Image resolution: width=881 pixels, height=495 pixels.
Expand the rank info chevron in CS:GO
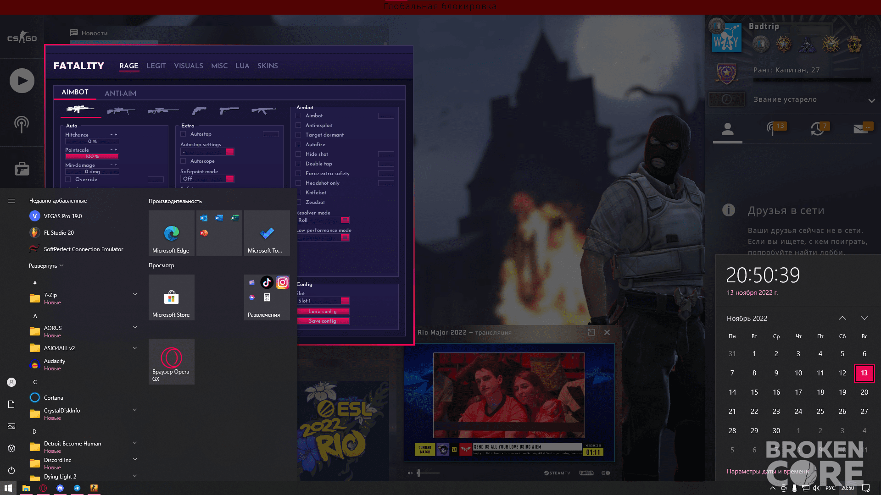[x=871, y=101]
